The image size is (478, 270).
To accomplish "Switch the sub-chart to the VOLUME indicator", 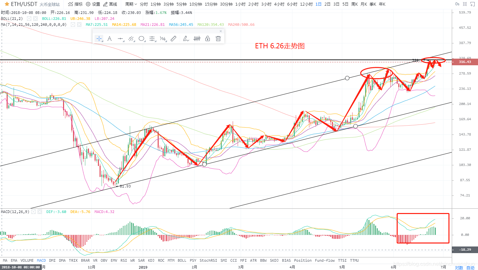I will pyautogui.click(x=27, y=260).
